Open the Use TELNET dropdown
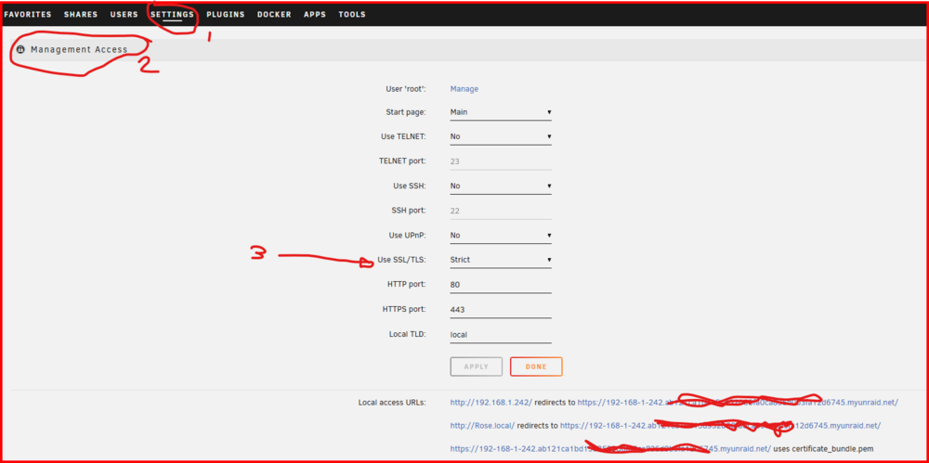 point(501,136)
